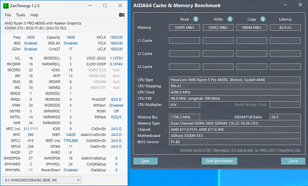The width and height of the screenshot is (308, 186).
Task: Click the ZenTimings screenshot camera icon
Action: [122, 15]
